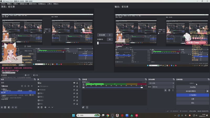The image size is (210, 118).
Task: Toggle lock on 图像 2 source
Action: tap(77, 97)
